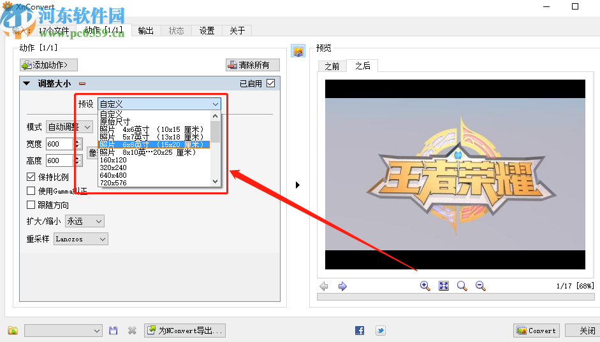
Task: Zoom out of the preview
Action: 481,286
